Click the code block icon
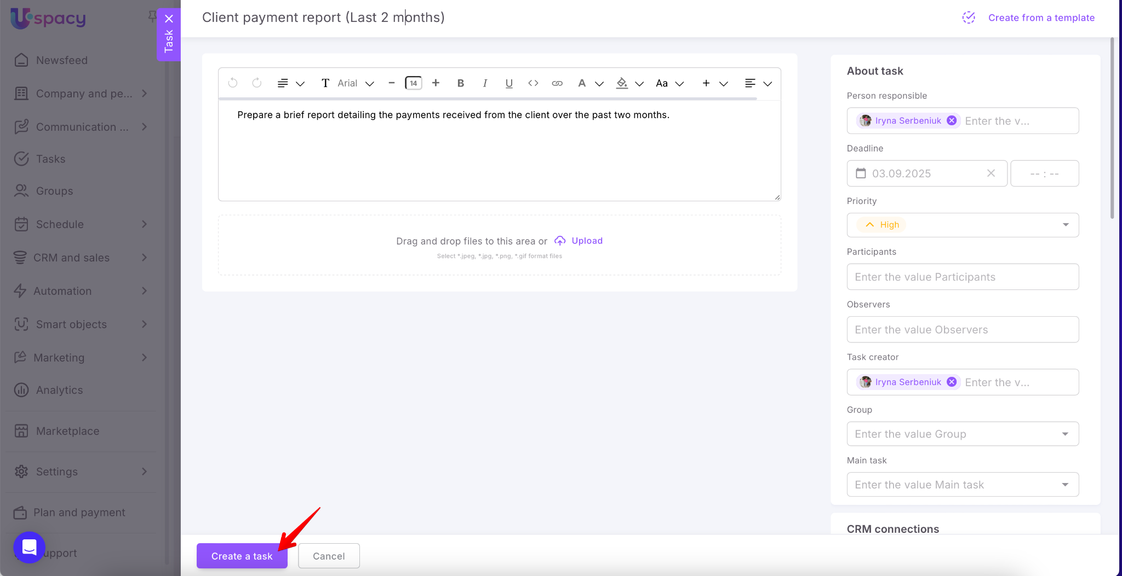The image size is (1122, 576). click(533, 83)
